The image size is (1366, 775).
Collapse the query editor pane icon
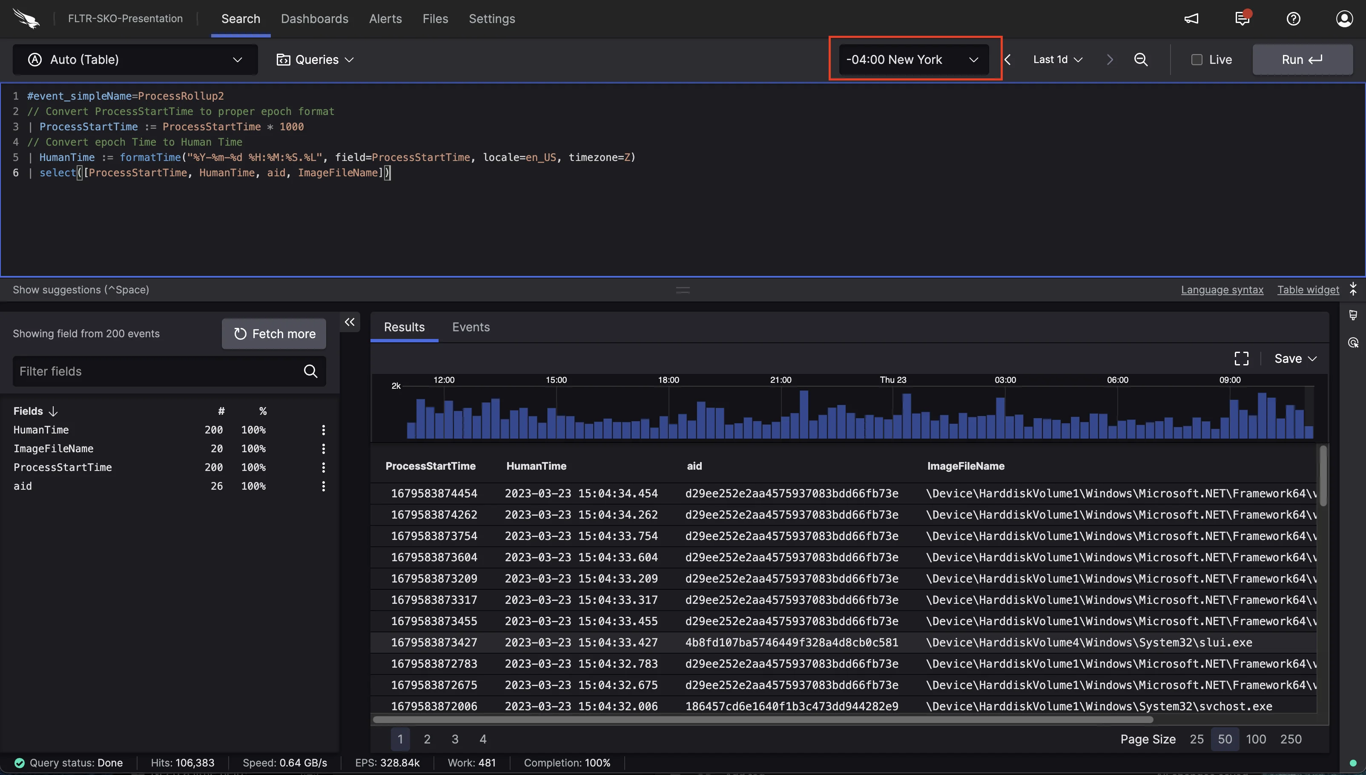click(x=1353, y=290)
